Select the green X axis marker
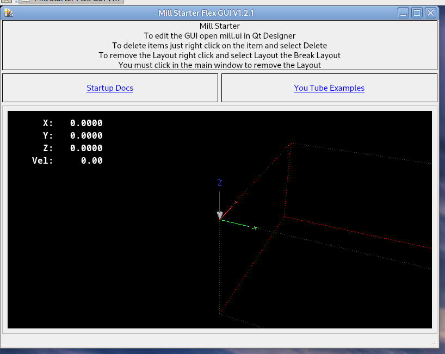Viewport: 445px width, 354px height. 255,228
